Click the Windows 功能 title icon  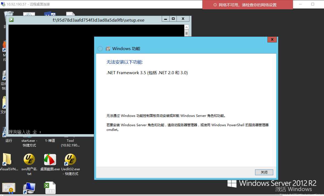tap(108, 49)
